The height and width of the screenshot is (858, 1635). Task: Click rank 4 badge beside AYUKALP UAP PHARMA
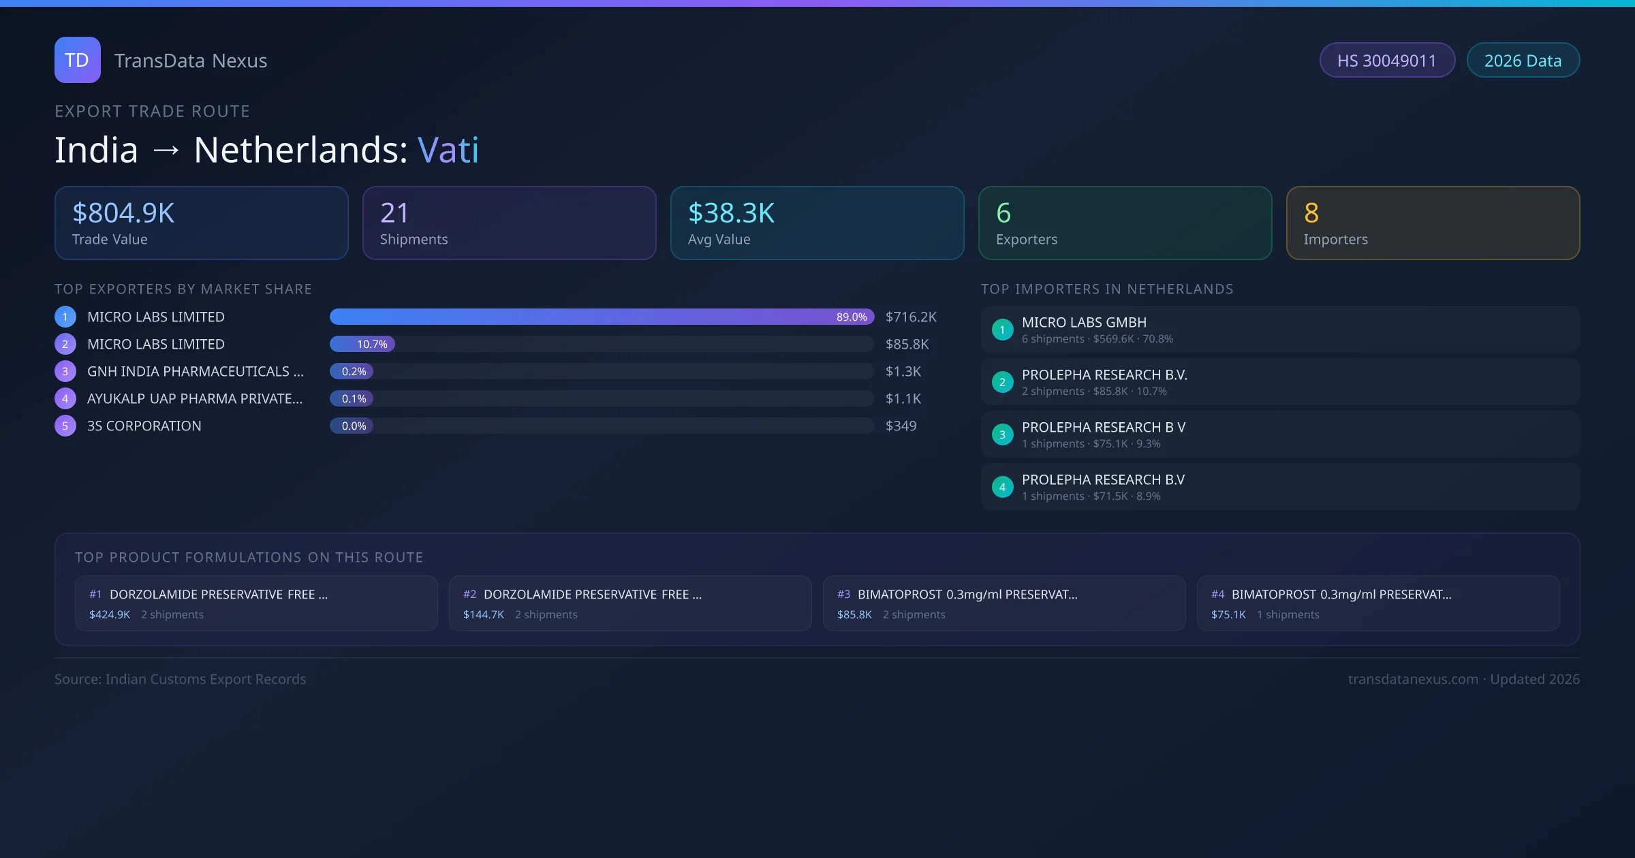click(x=65, y=398)
